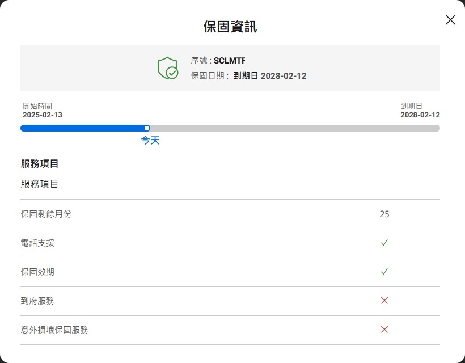Close the warranty information dialog
Viewport: 465px width, 363px height.
[x=450, y=20]
